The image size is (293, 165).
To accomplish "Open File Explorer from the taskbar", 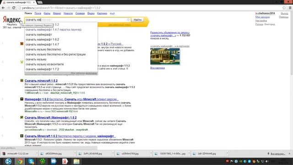I will (x=76, y=161).
